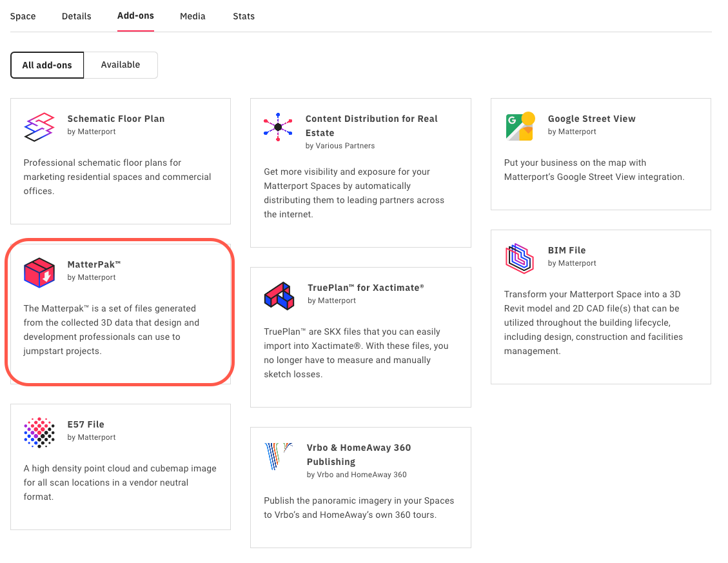Click the Google Street View title

click(x=591, y=119)
